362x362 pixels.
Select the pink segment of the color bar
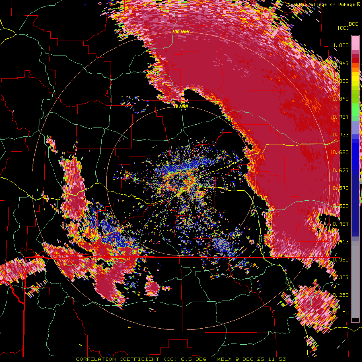[x=355, y=43]
